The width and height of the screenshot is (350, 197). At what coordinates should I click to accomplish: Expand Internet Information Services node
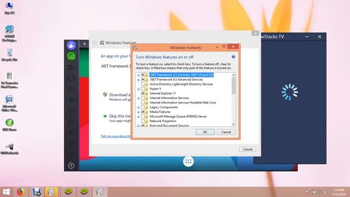pyautogui.click(x=138, y=99)
